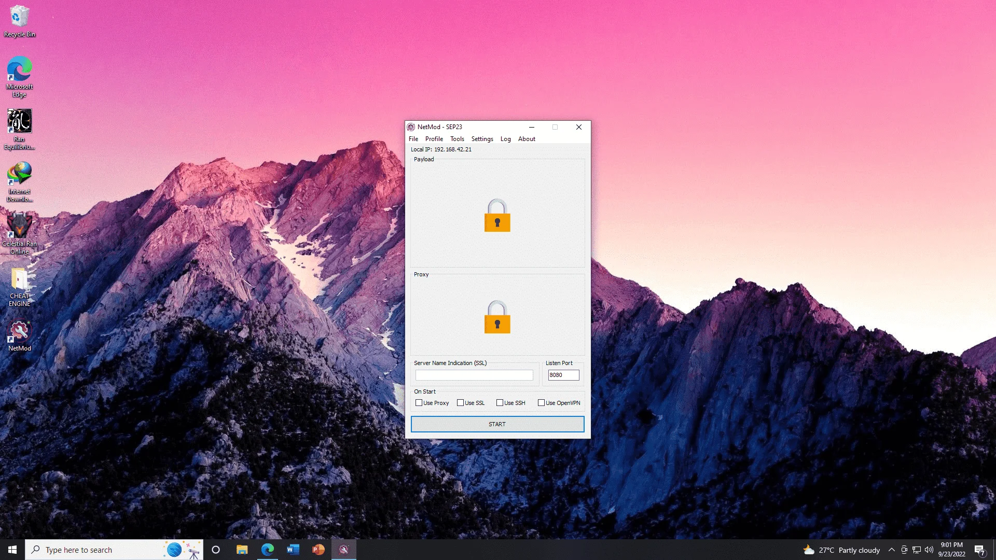Click the volume speaker tray icon
996x560 pixels.
[929, 550]
